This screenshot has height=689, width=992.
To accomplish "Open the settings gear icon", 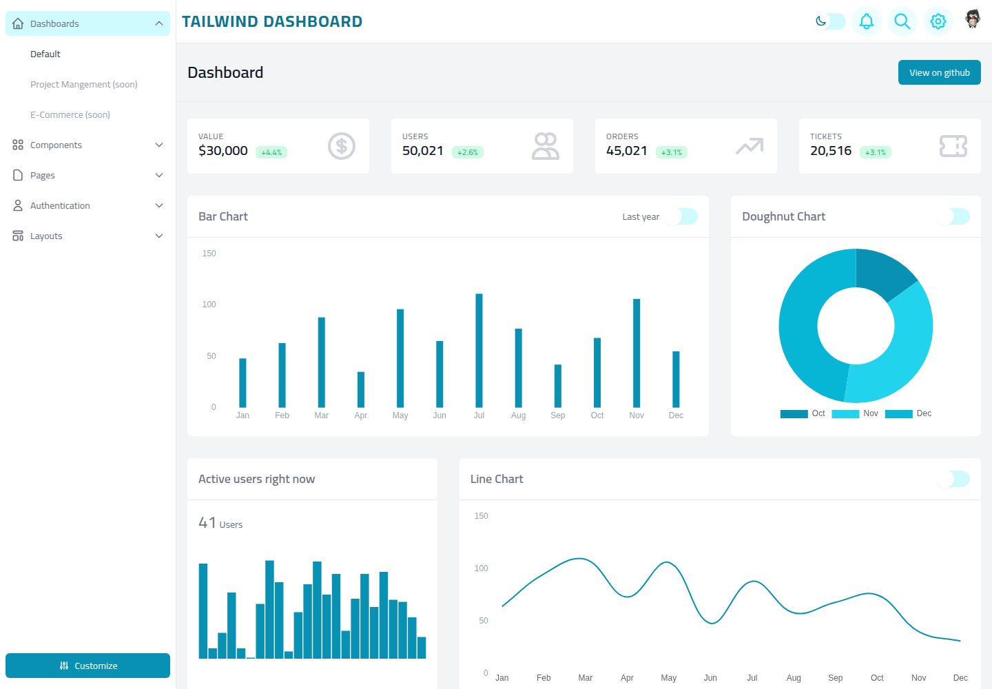I will pos(938,21).
